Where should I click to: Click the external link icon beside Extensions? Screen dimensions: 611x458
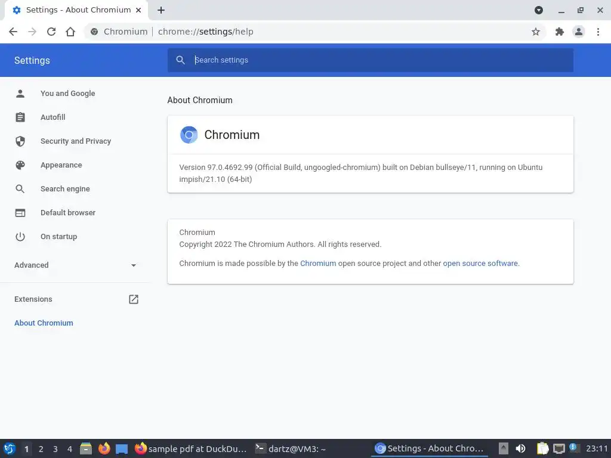tap(133, 299)
